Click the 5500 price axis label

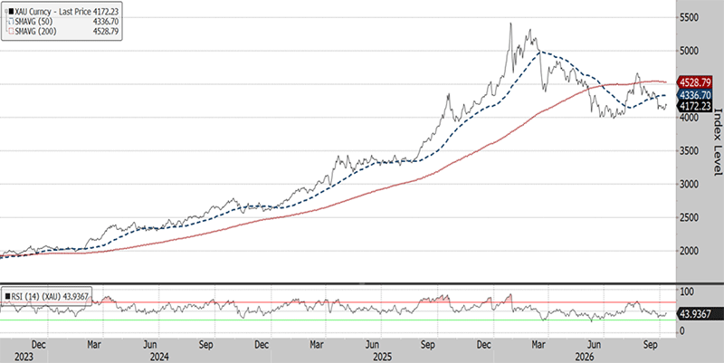click(690, 17)
